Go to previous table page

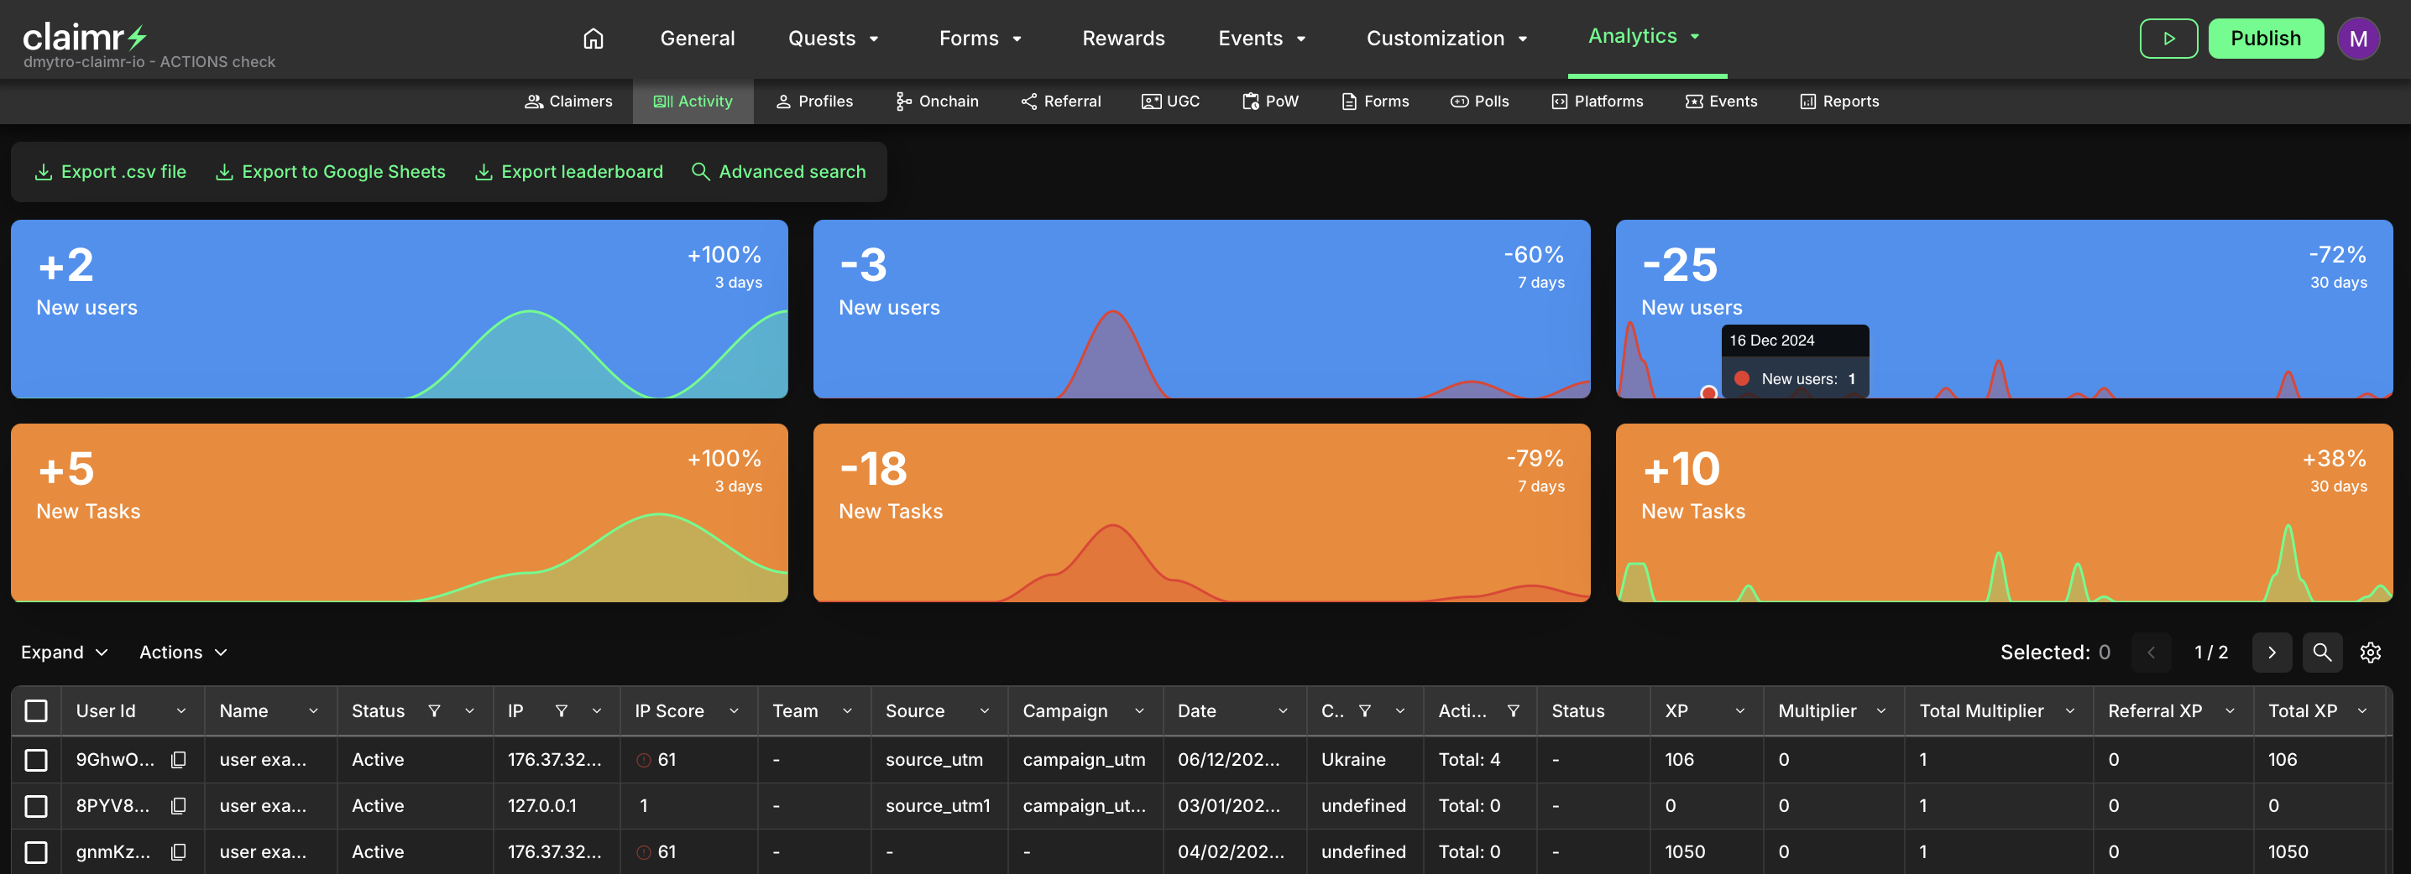tap(2151, 652)
